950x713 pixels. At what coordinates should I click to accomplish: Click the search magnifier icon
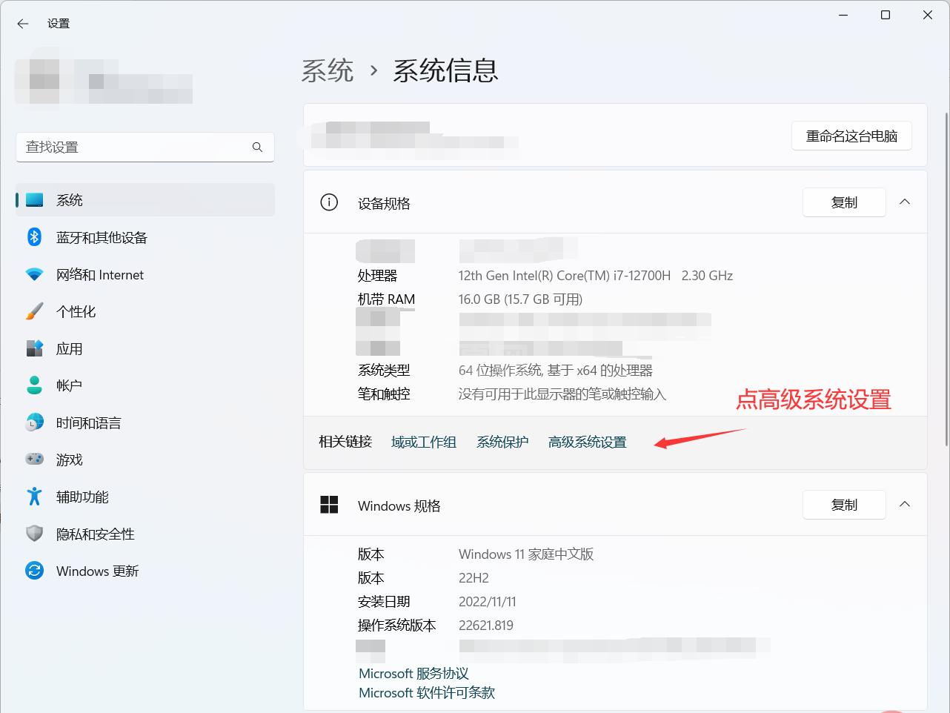[x=257, y=147]
